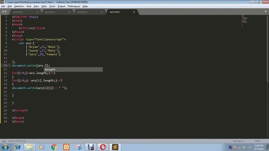Go to next tab with right arrow

(x=5, y=12)
